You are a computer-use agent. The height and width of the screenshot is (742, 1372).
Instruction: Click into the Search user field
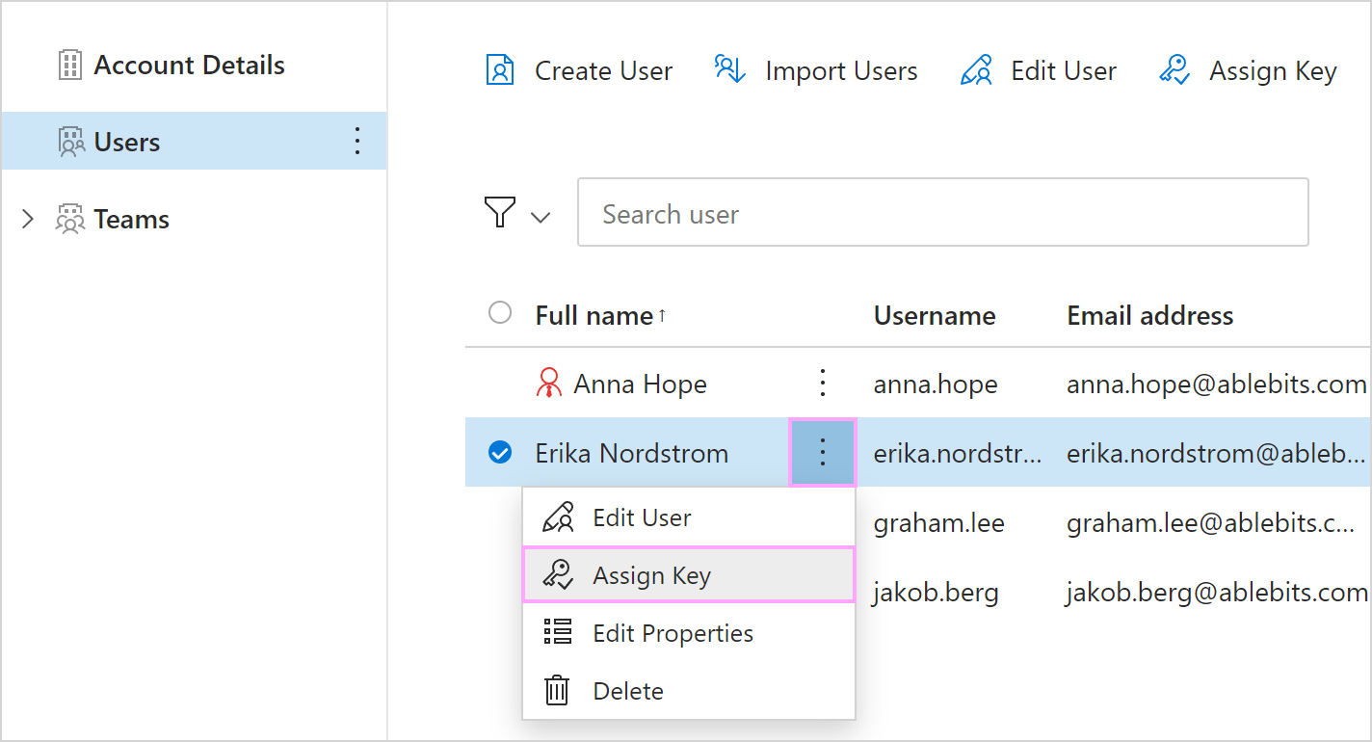click(x=942, y=212)
